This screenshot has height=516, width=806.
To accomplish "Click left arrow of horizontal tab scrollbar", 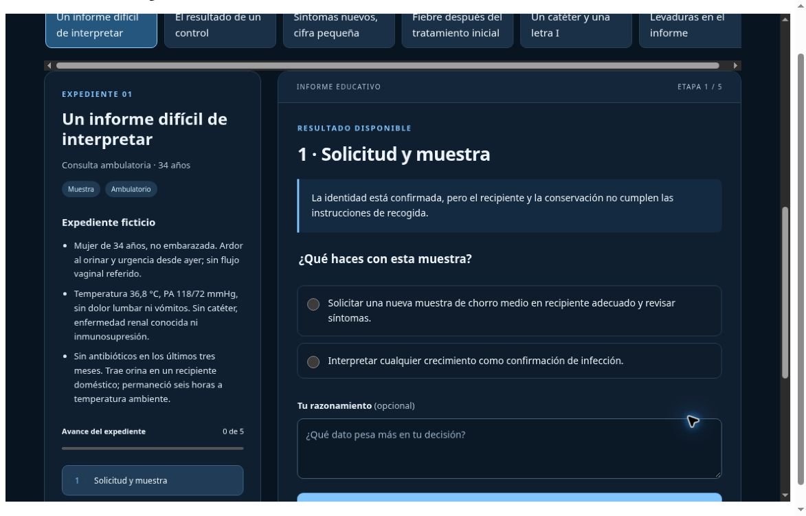I will 49,65.
